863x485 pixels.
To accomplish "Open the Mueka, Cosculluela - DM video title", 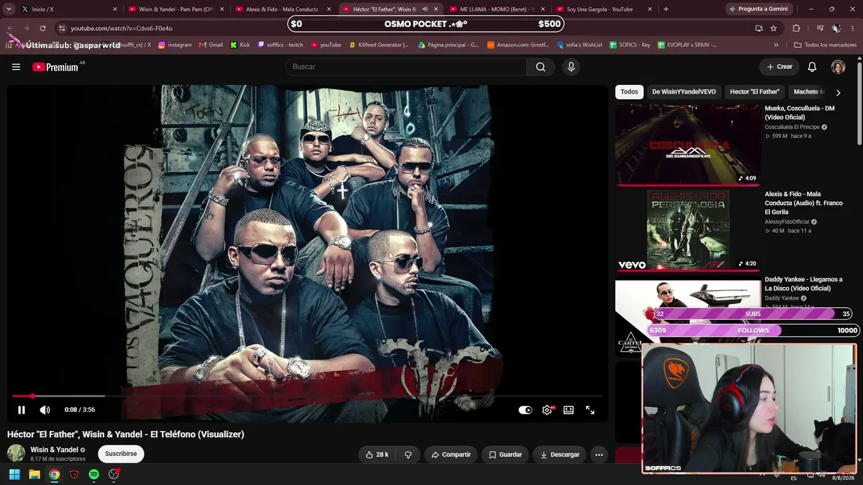I will 800,112.
